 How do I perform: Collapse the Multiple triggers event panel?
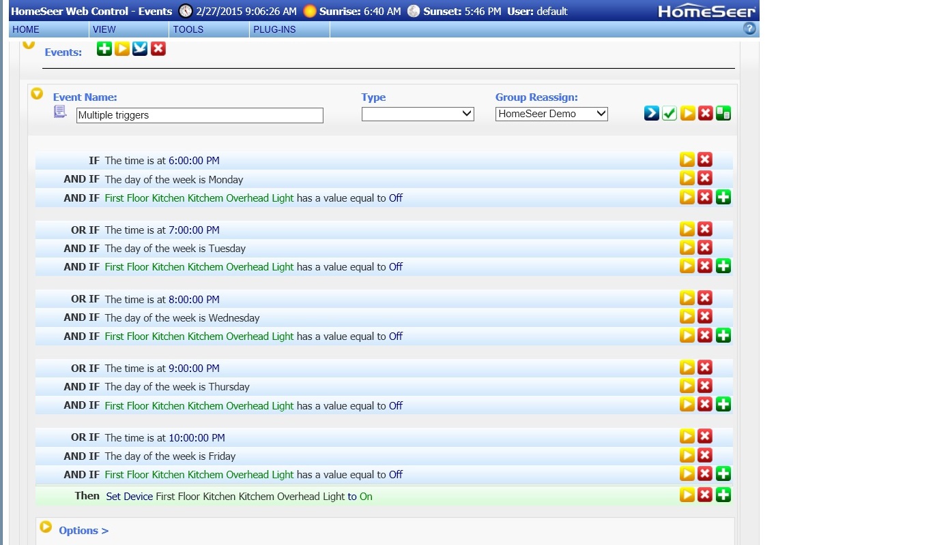pos(37,93)
